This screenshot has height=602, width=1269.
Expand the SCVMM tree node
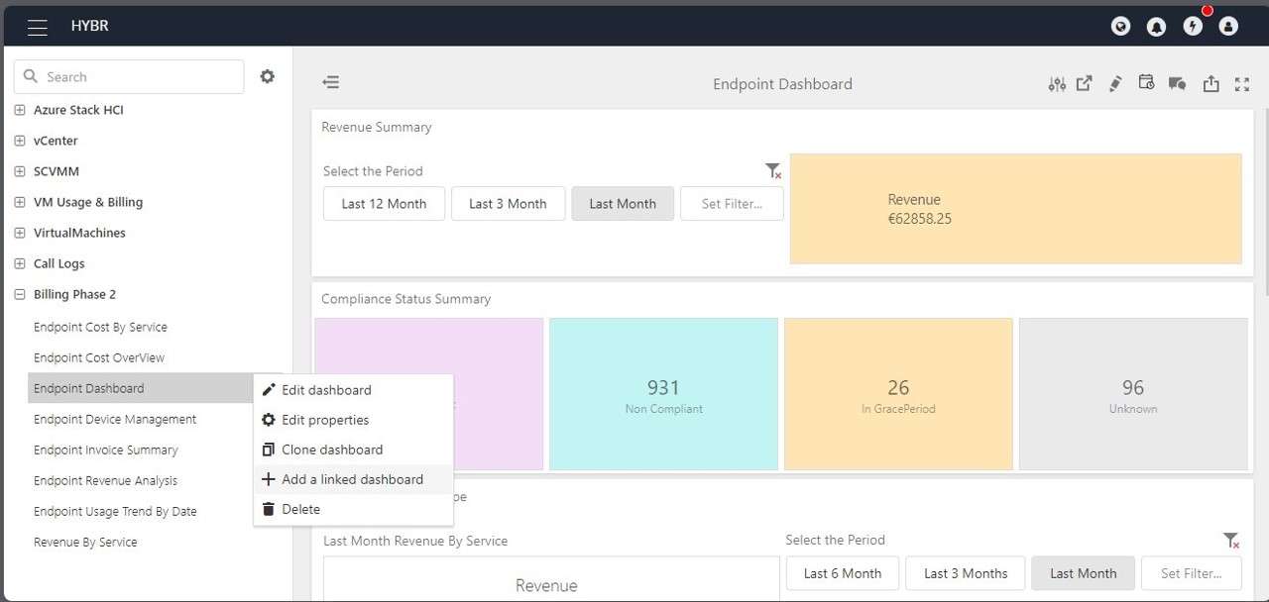tap(20, 171)
